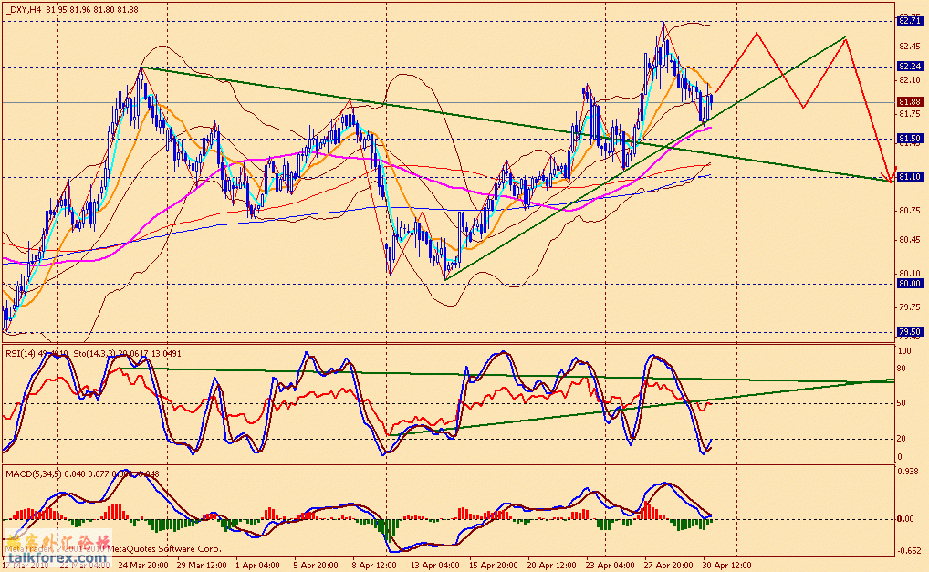The image size is (929, 572).
Task: Select the 20 Apr 12:00 time label
Action: coord(551,565)
